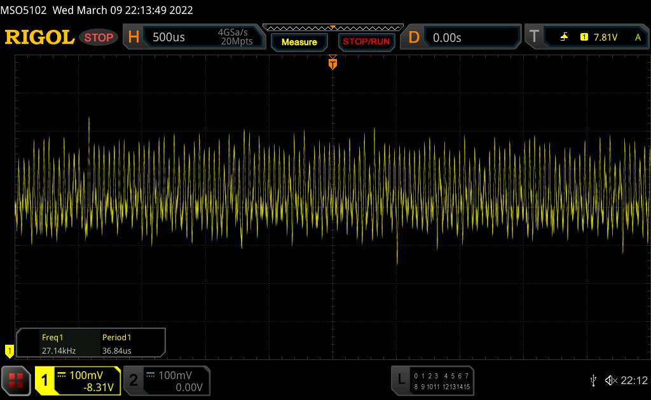Click the 22:12 clock display
The height and width of the screenshot is (400, 651).
point(634,380)
